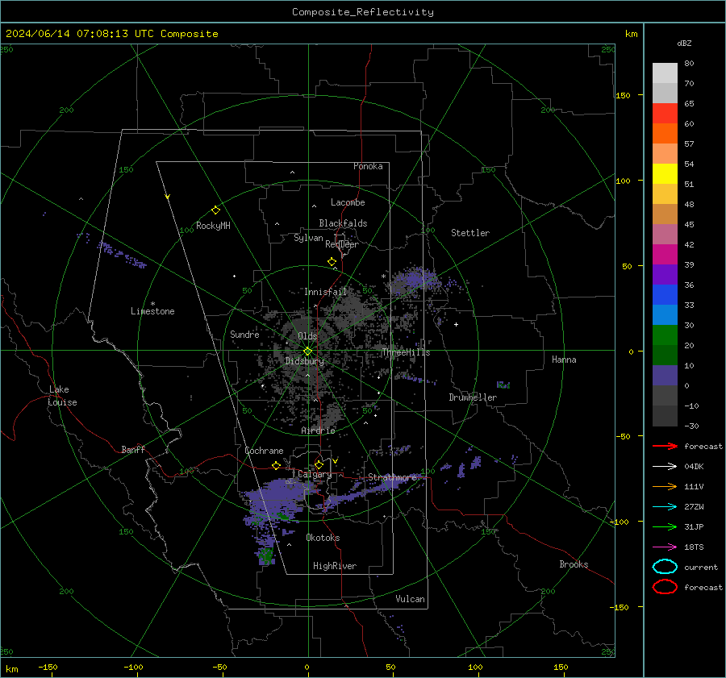Click the cyan current ellipse legend icon
This screenshot has height=678, width=726.
tap(665, 567)
